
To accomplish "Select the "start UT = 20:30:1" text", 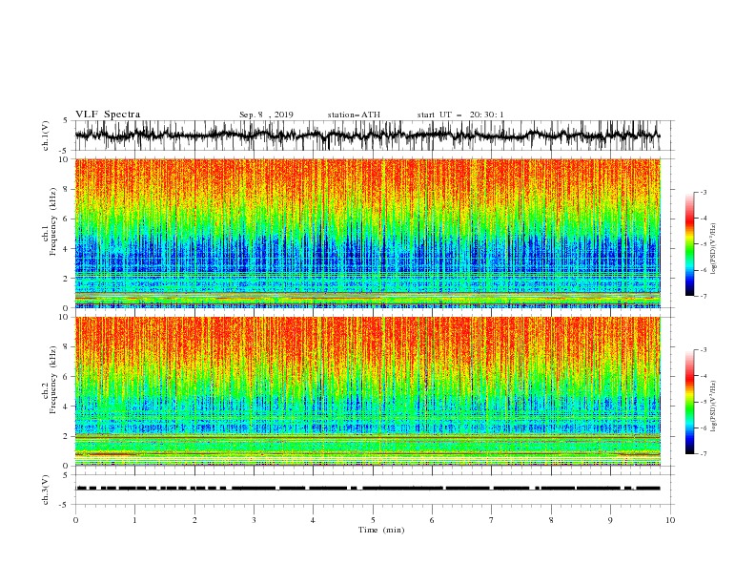I will click(460, 115).
